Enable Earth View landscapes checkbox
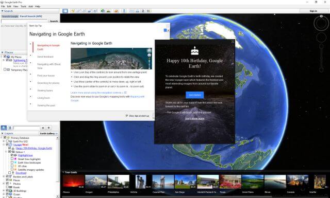 tap(12, 163)
